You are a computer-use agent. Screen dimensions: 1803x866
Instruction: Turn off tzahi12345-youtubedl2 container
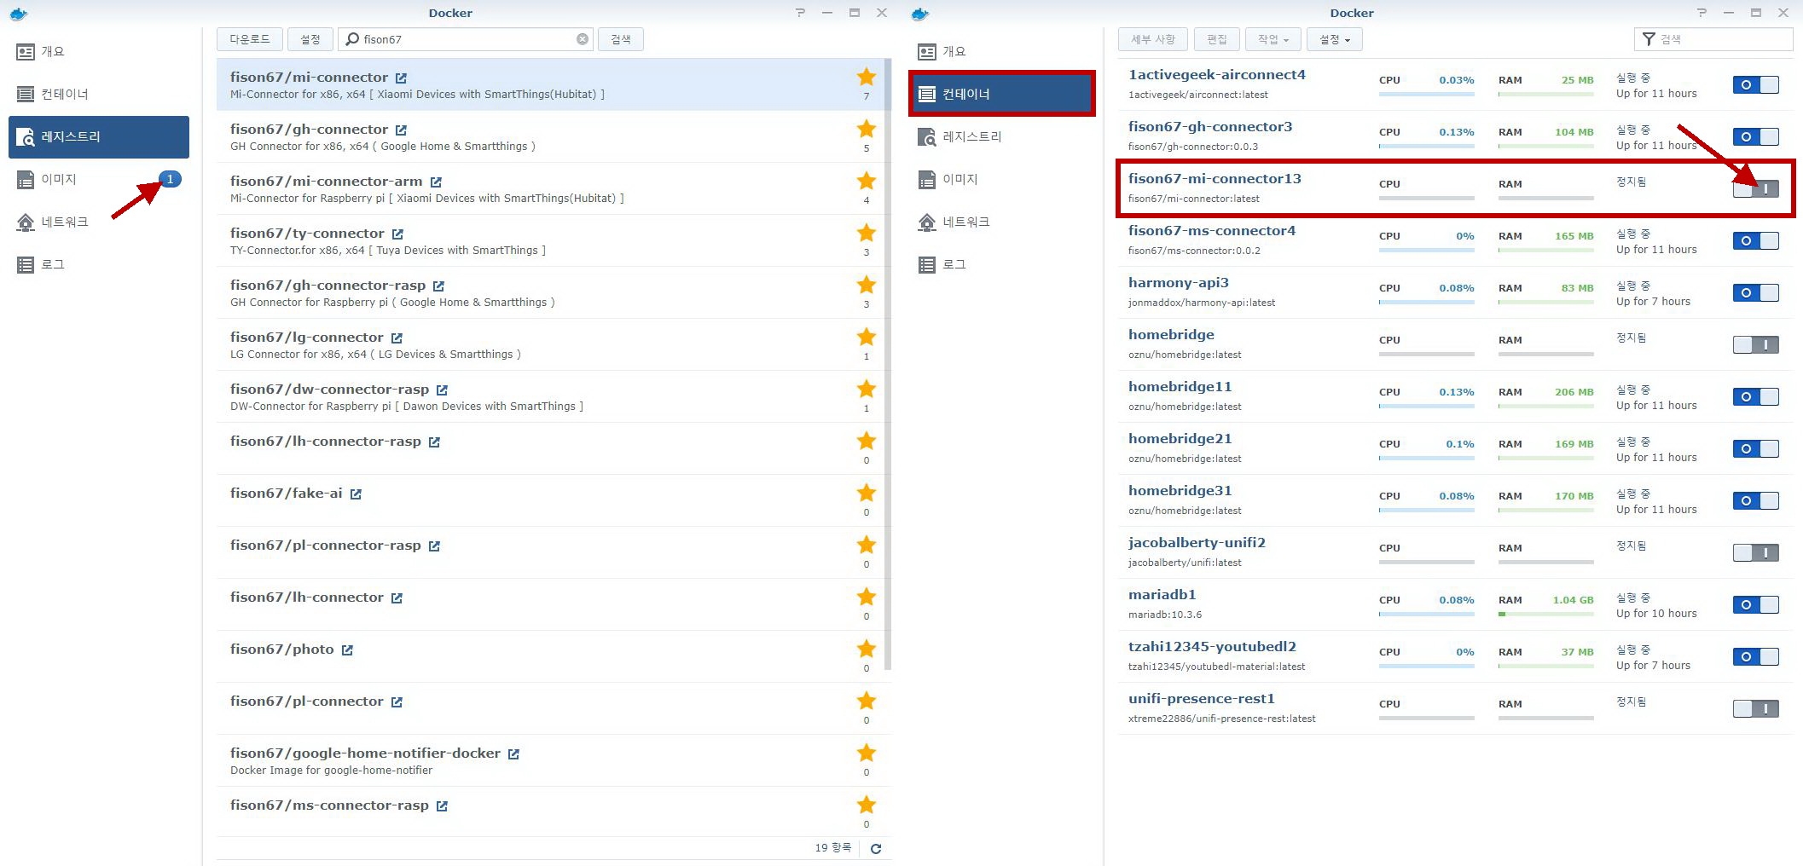(1755, 657)
